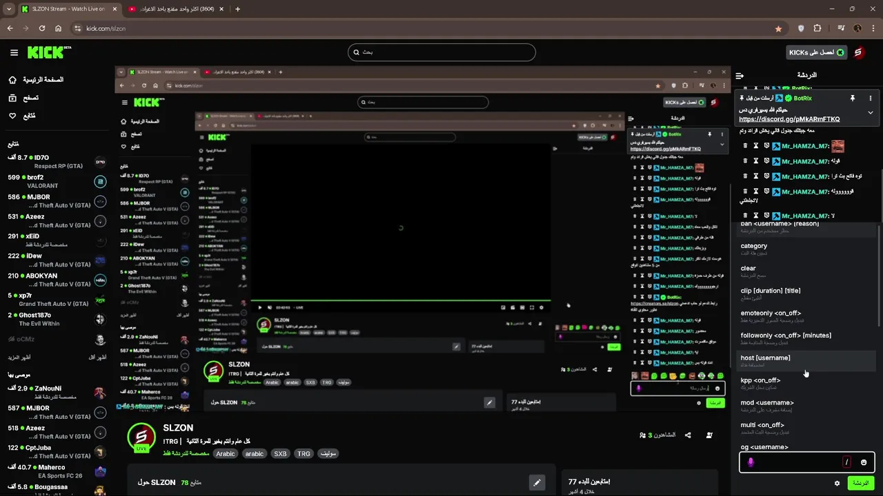Open ID7O channel in following list
Image resolution: width=883 pixels, height=496 pixels.
point(57,162)
